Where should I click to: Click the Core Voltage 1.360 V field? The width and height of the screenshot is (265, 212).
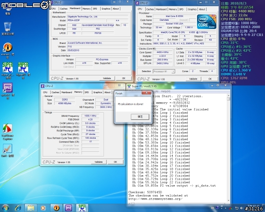point(189,27)
